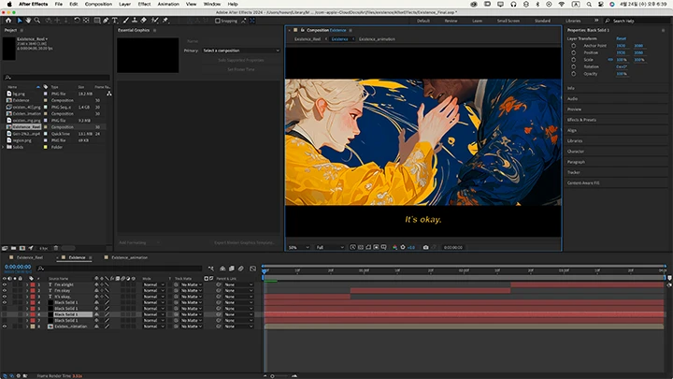
Task: Select the Roto Brush tool
Action: click(x=154, y=21)
